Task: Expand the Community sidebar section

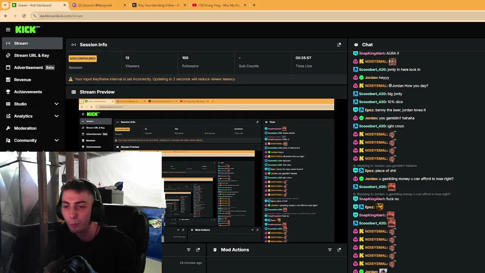Action: click(x=56, y=140)
